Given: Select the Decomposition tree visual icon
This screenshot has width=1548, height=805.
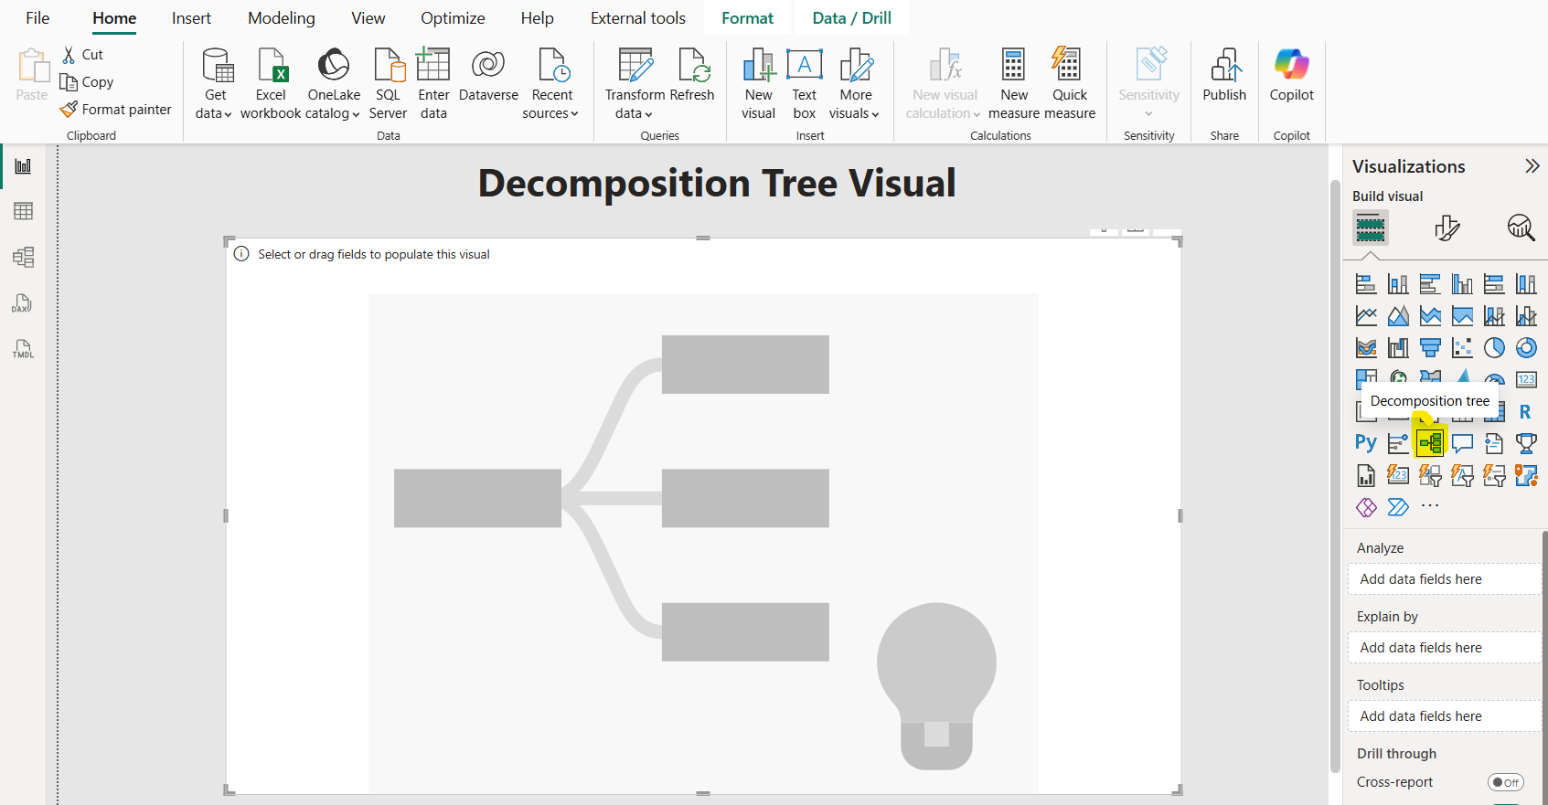Looking at the screenshot, I should pyautogui.click(x=1430, y=444).
